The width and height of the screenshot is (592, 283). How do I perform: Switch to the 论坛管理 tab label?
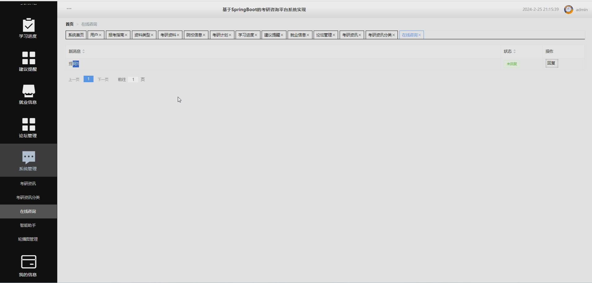[x=324, y=35]
